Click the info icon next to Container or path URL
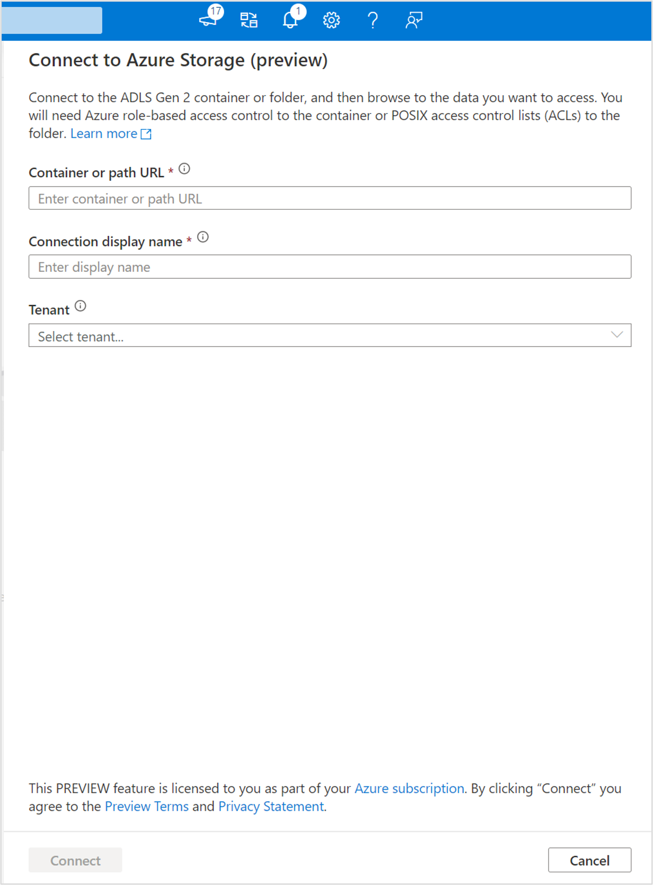This screenshot has width=653, height=885. 184,169
